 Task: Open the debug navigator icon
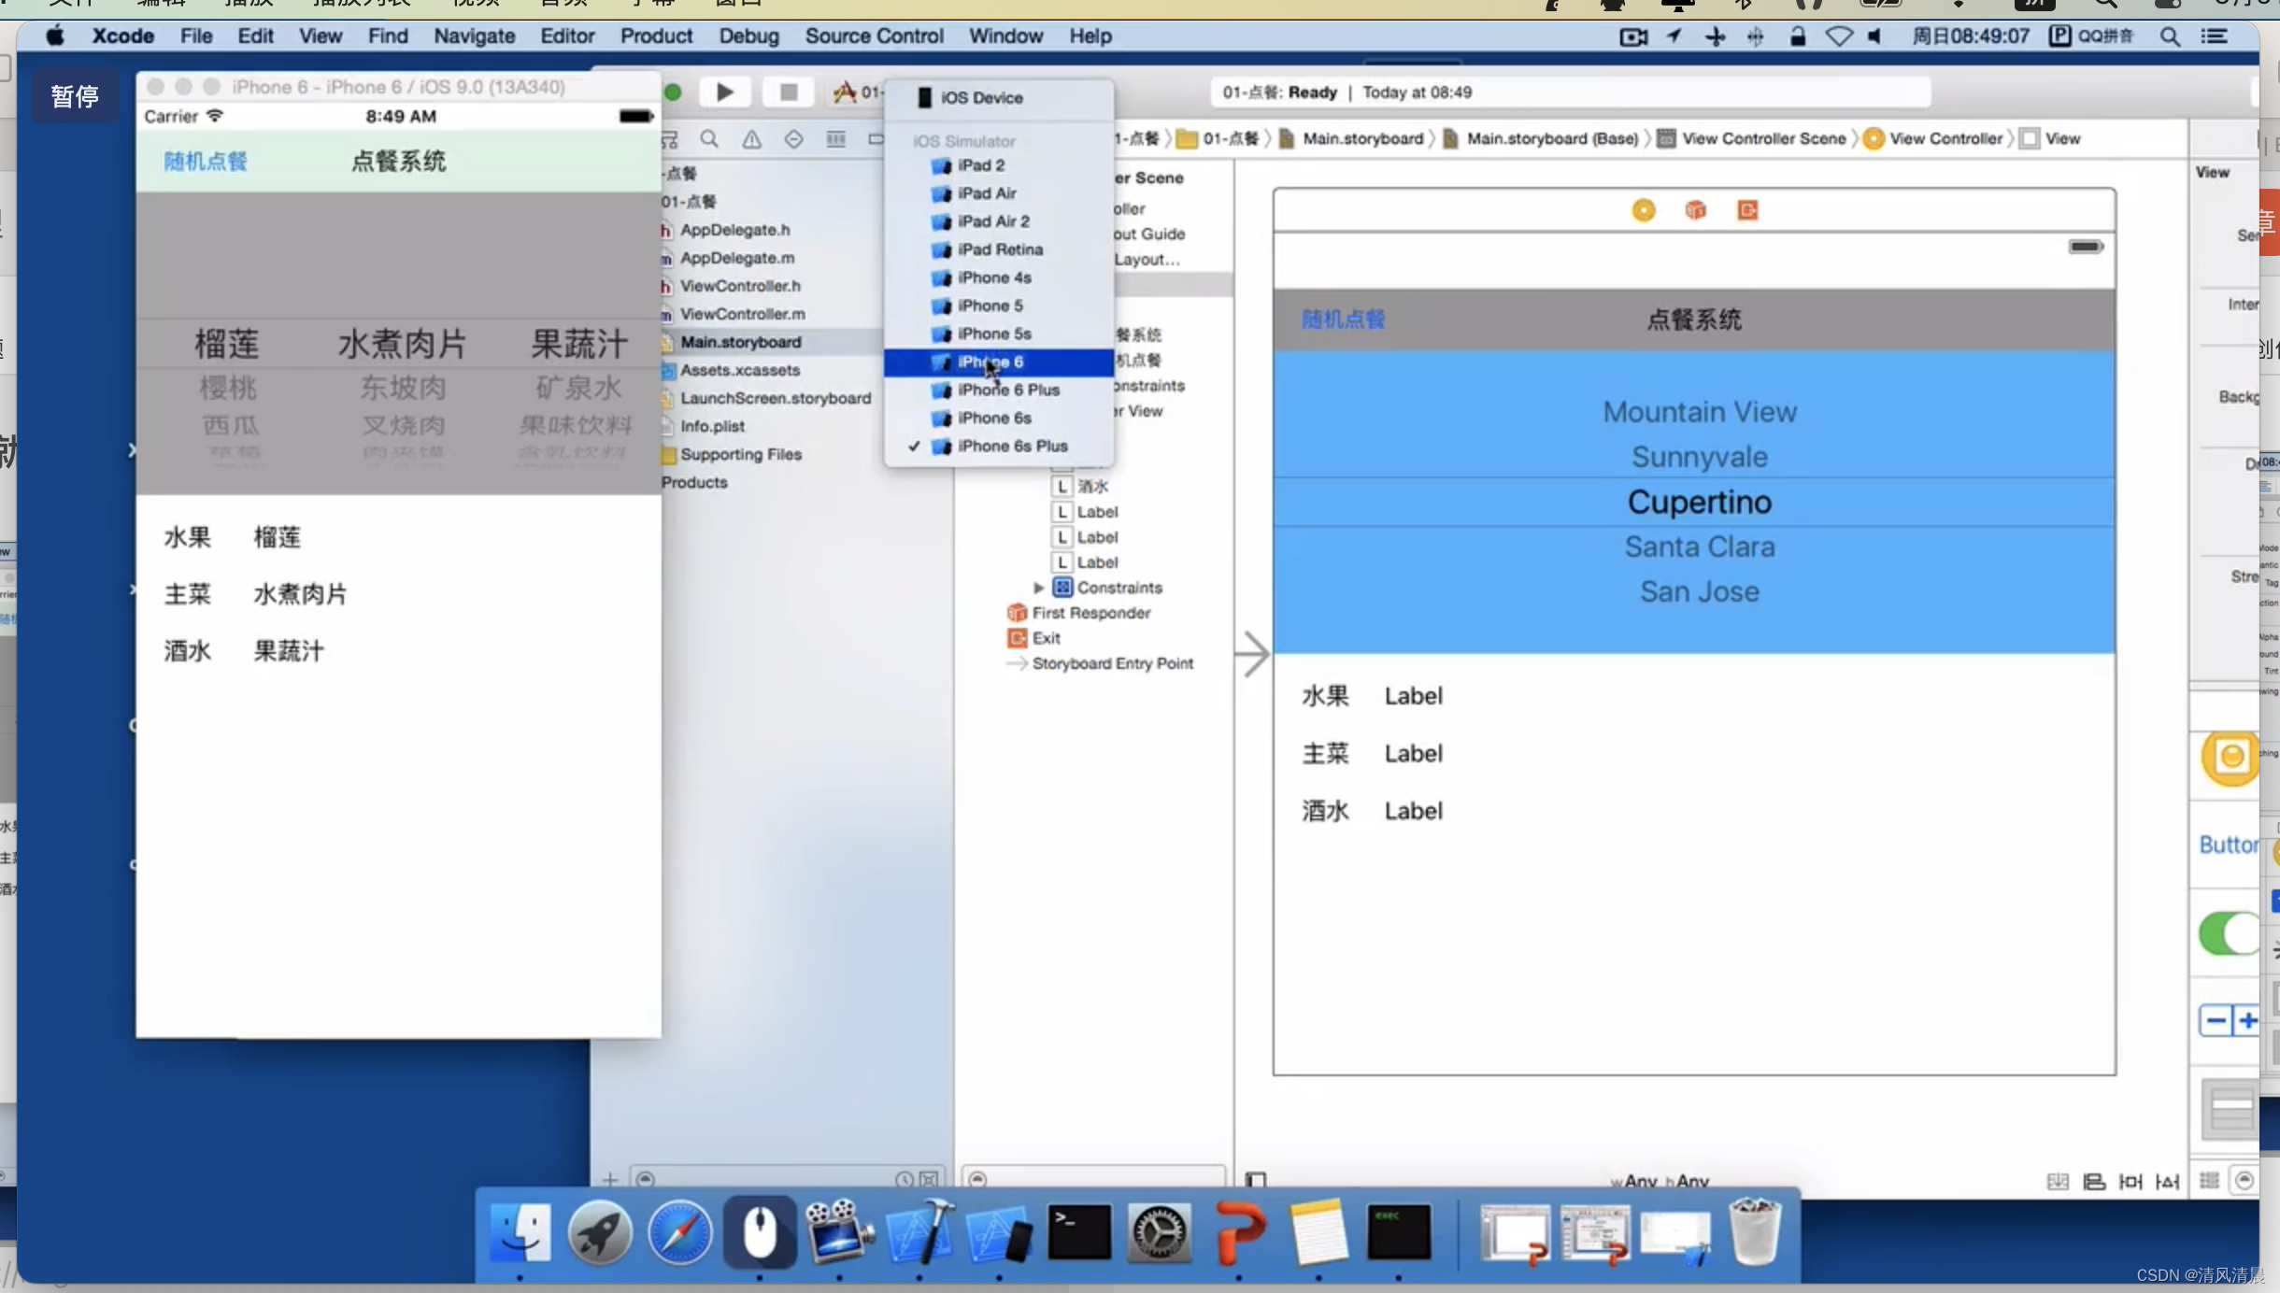pyautogui.click(x=835, y=139)
